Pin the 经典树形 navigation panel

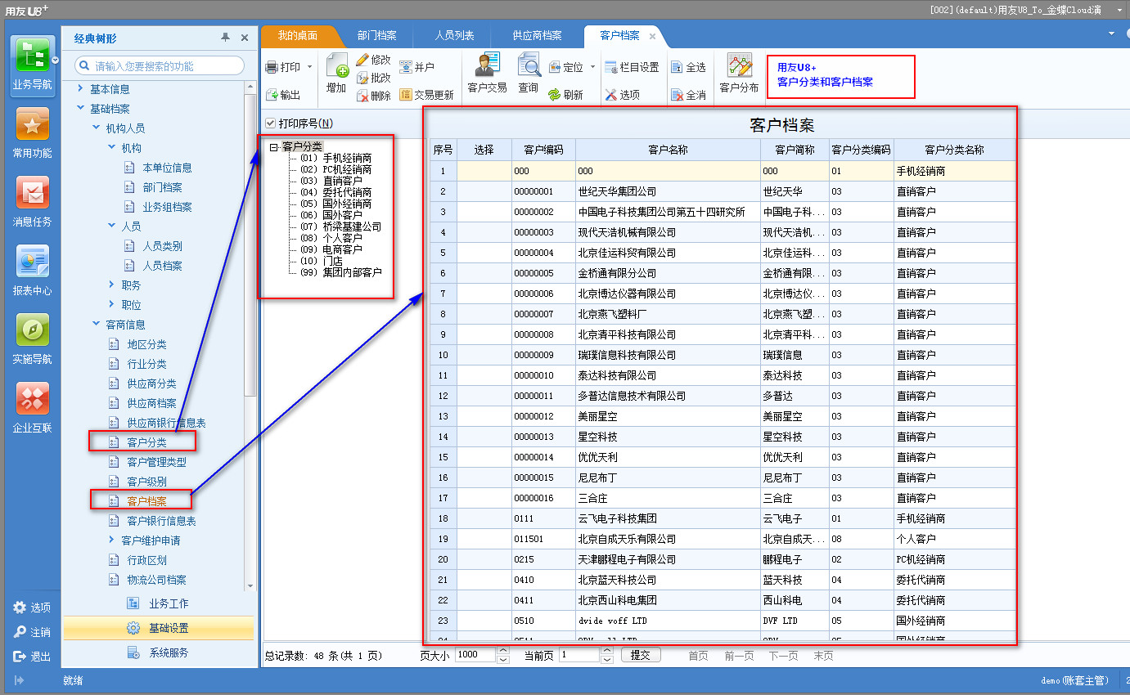[225, 38]
